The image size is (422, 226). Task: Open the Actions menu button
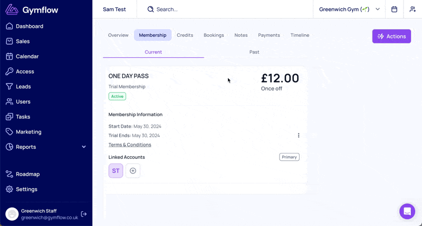[391, 36]
